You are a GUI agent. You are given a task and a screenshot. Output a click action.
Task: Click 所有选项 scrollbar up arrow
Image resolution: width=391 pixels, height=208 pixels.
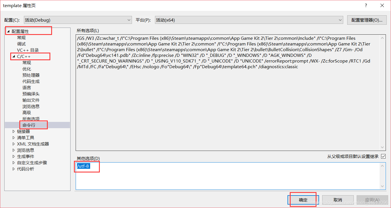[x=383, y=38]
